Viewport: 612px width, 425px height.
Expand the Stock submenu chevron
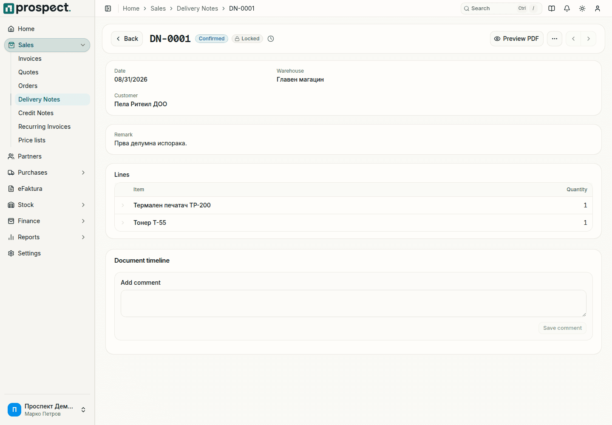click(83, 205)
